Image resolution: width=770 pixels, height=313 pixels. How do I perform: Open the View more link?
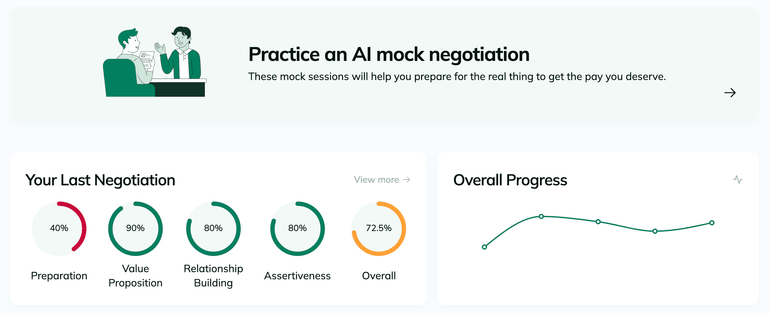[377, 180]
